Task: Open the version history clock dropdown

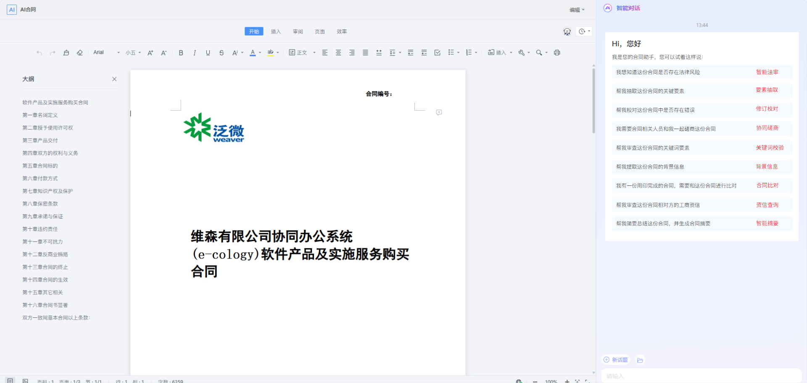Action: [x=584, y=32]
